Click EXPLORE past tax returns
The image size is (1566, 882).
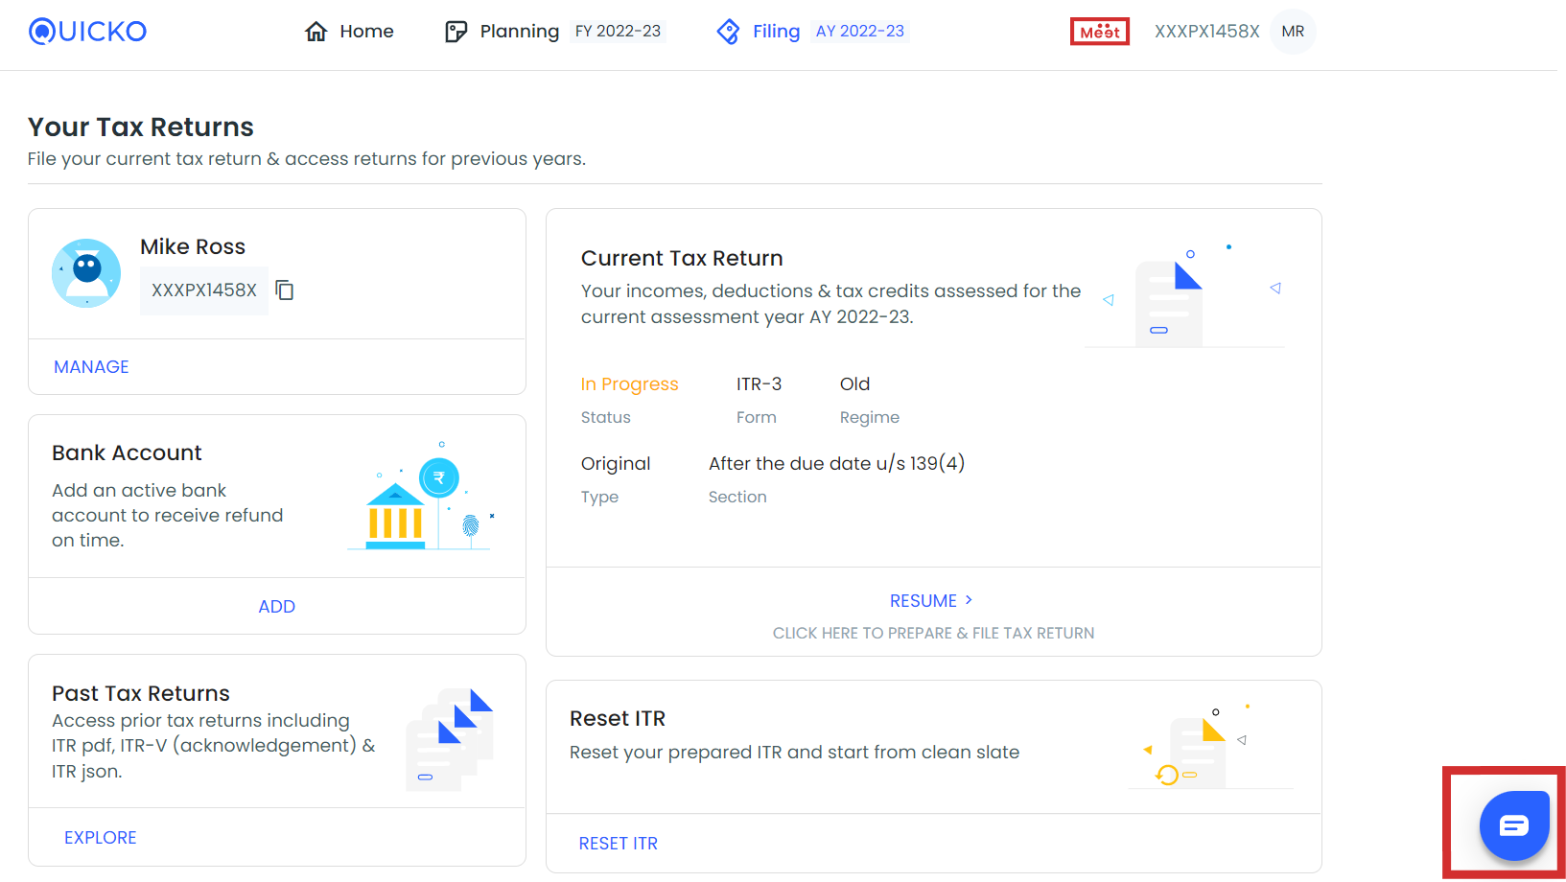101,838
